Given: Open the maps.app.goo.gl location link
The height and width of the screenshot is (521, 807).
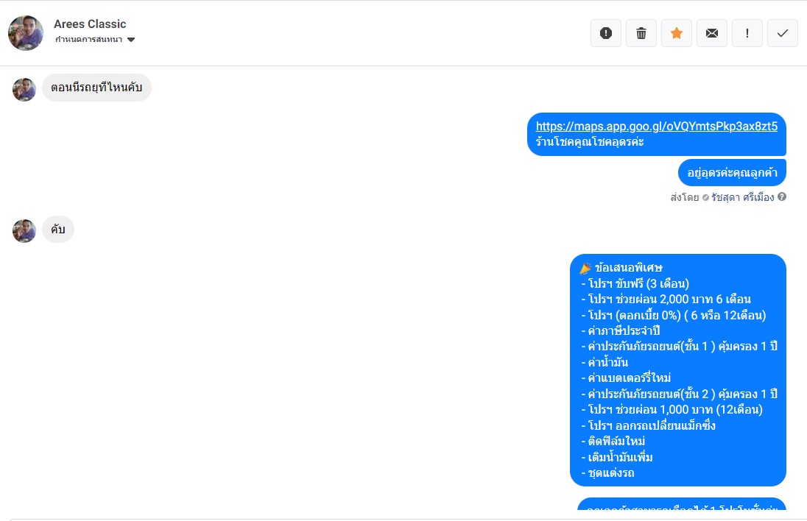Looking at the screenshot, I should [656, 127].
